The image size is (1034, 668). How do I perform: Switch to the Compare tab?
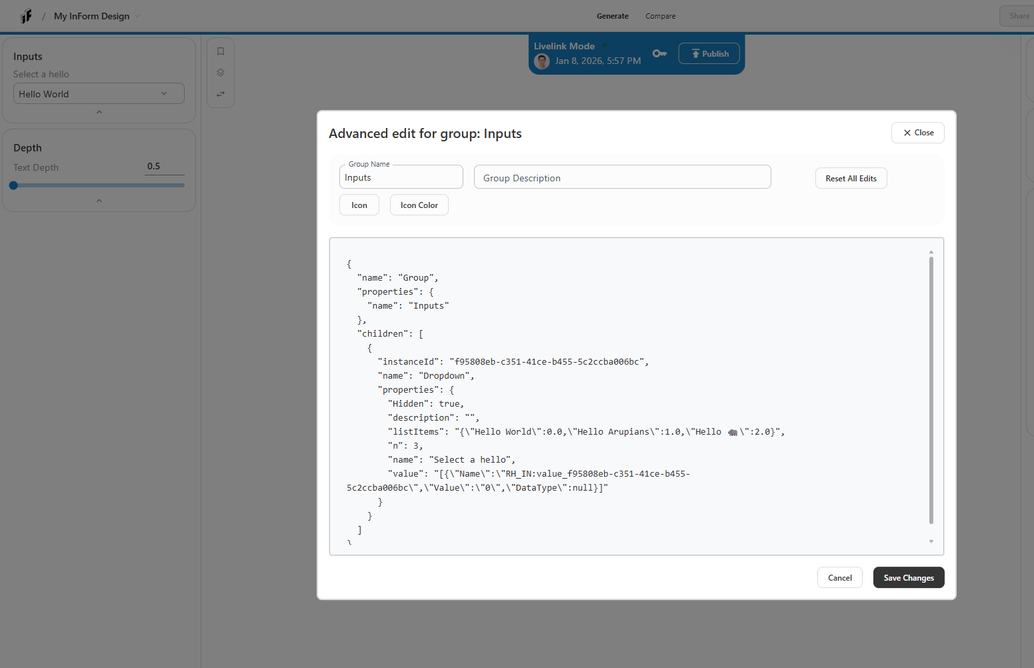tap(660, 16)
